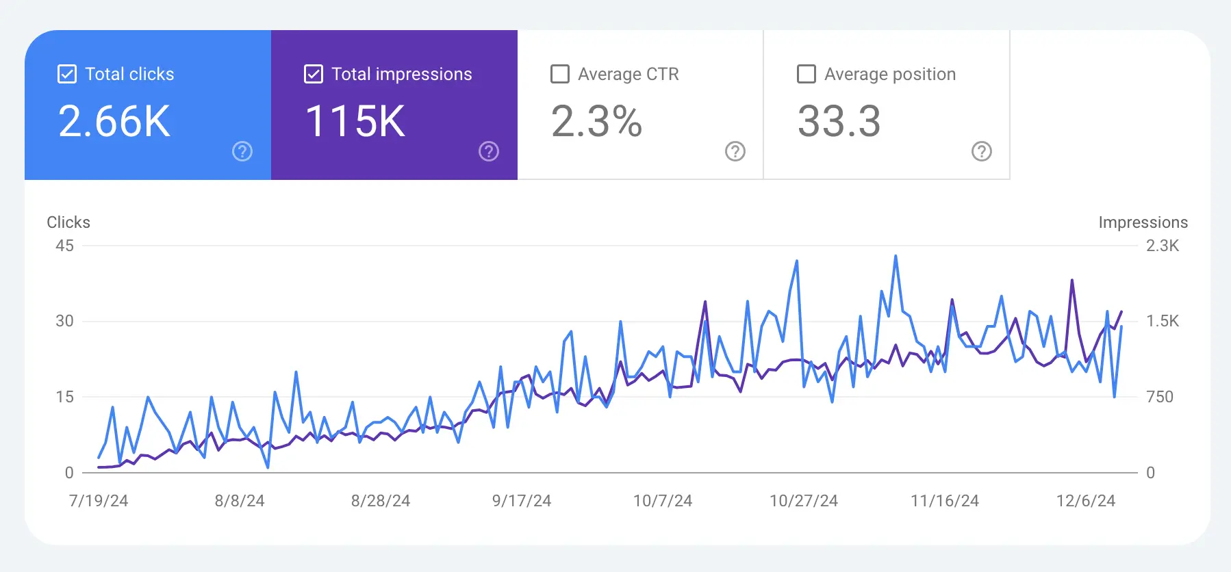This screenshot has width=1231, height=572.
Task: Click the Clicks axis title
Action: 68,222
